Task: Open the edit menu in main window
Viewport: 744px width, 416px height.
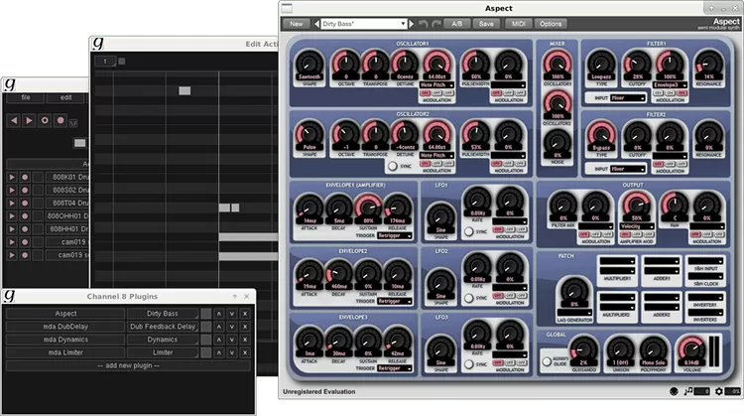Action: click(65, 97)
